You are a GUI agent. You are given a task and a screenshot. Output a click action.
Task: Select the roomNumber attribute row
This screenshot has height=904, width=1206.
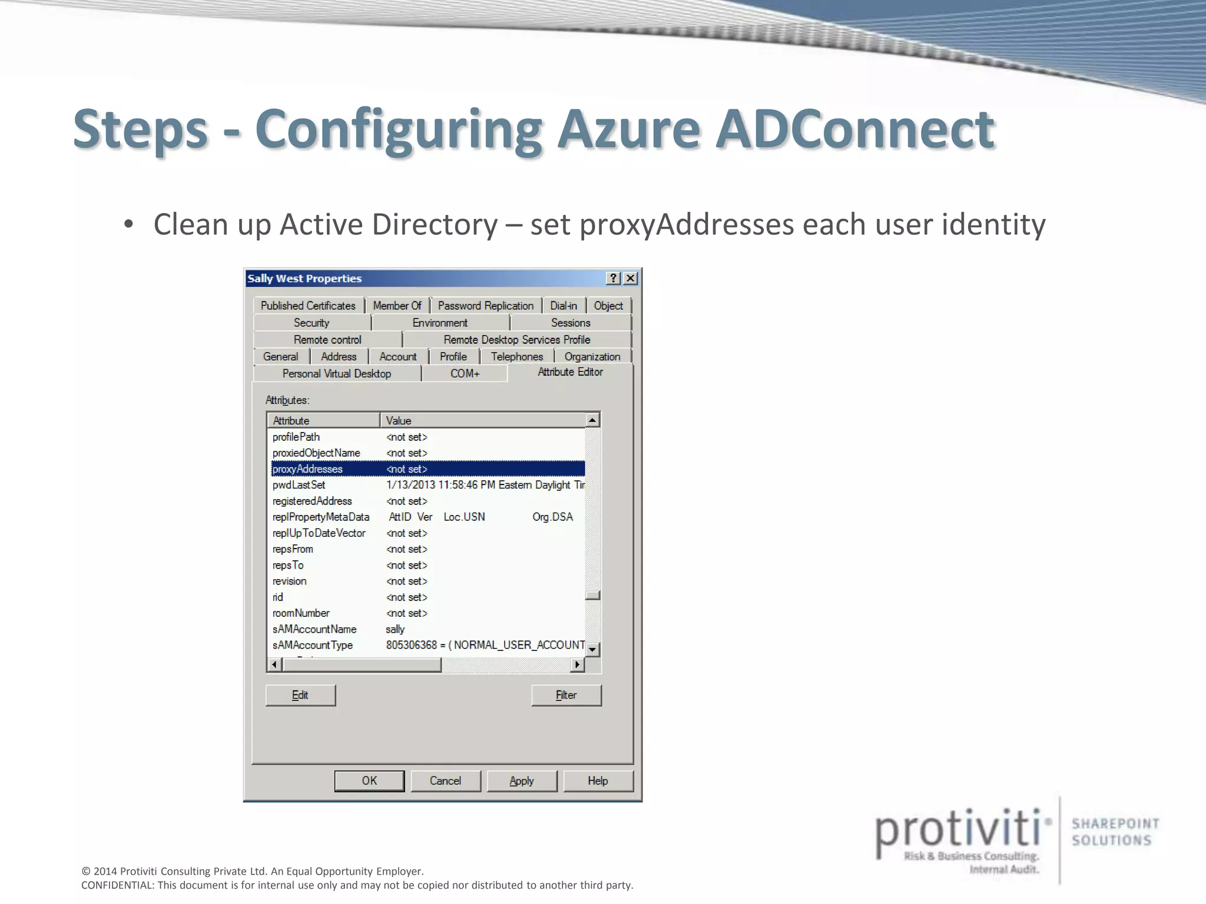(x=428, y=613)
